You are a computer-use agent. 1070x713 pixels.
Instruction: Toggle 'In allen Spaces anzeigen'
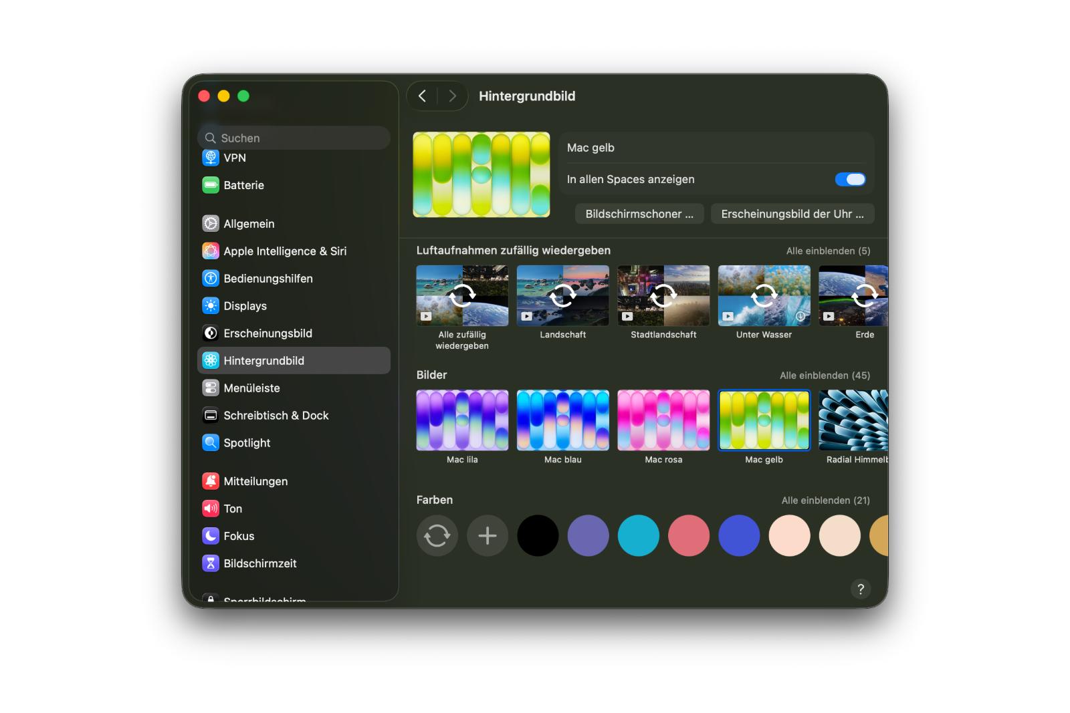coord(850,179)
